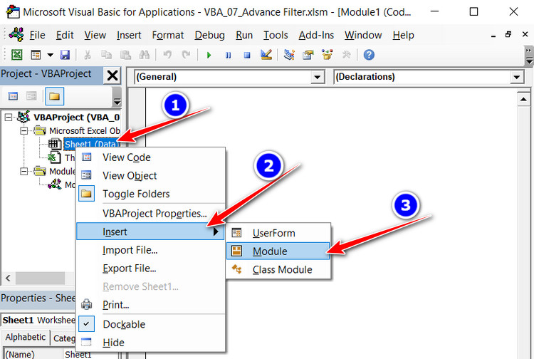Viewport: 534px width, 359px height.
Task: Click the Toolbox wrench icon
Action: (346, 55)
